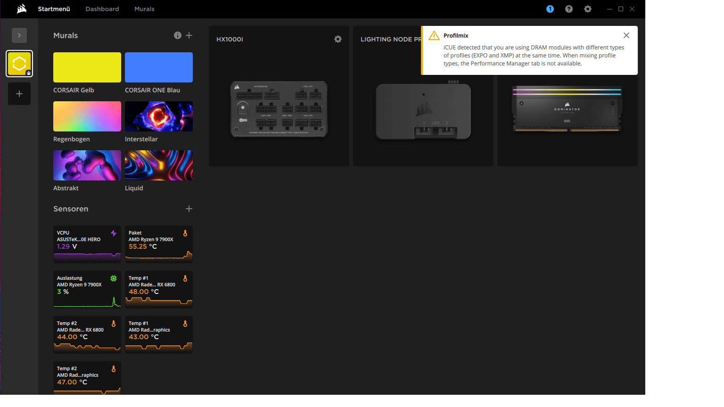Click thermometer icon on Temp #1 RX 6800
Viewport: 724px width, 407px height.
185,278
